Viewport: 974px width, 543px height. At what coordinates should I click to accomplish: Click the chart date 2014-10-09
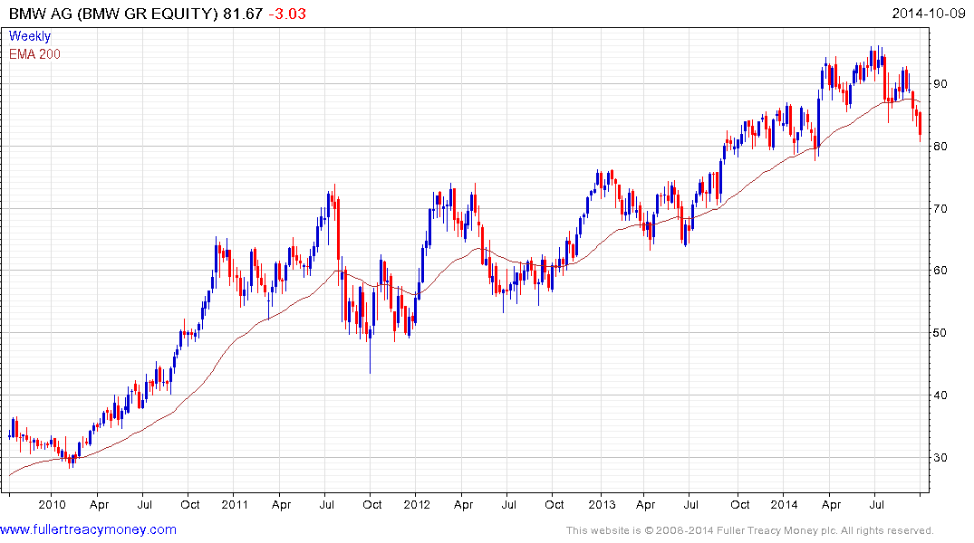pyautogui.click(x=928, y=14)
